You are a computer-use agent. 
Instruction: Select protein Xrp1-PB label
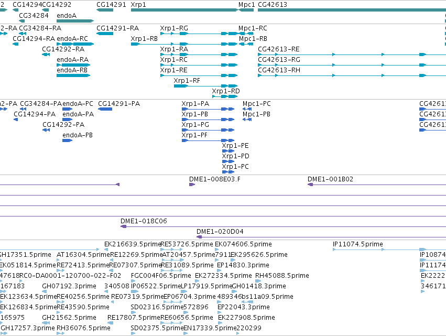[x=195, y=114]
